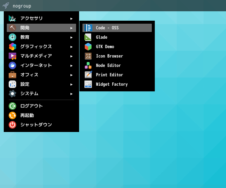Click the red シャットダウン power icon
The image size is (226, 188).
12,125
